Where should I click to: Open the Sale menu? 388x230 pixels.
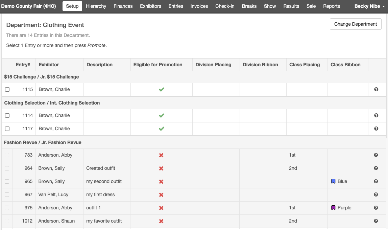point(311,6)
